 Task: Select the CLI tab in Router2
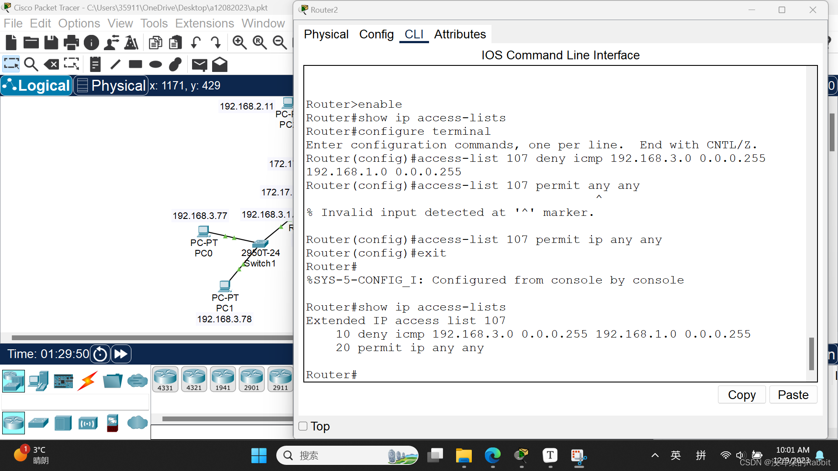point(414,34)
